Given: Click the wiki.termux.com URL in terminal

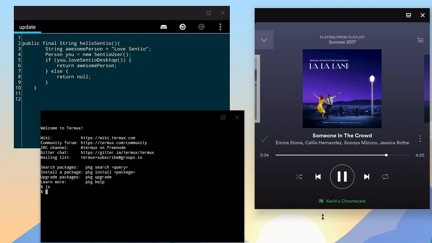Looking at the screenshot, I should click(108, 138).
